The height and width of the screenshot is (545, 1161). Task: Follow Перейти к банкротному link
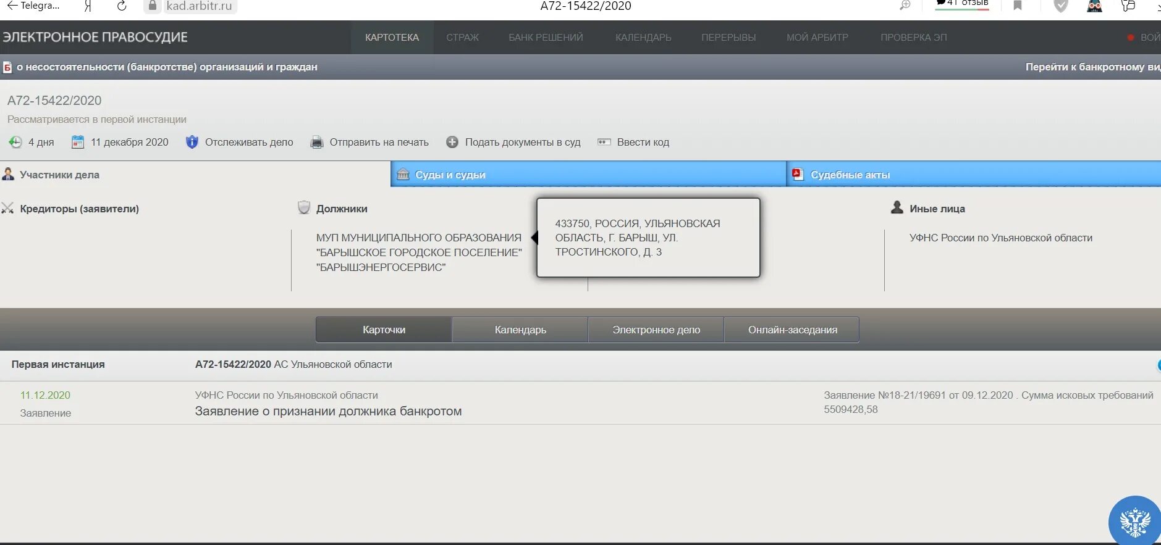[1092, 67]
